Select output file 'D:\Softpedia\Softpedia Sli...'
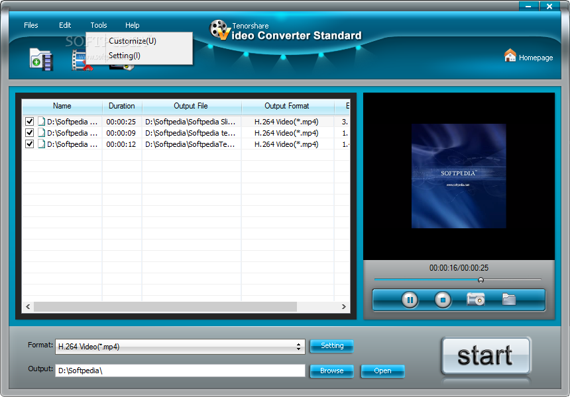 (190, 122)
